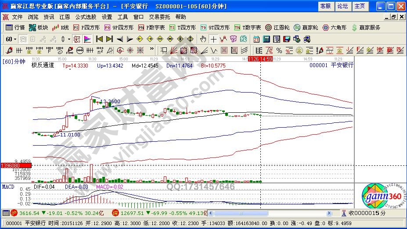The height and width of the screenshot is (229, 407).
Task: Toggle the 权 price adjustment button
Action: (77, 39)
